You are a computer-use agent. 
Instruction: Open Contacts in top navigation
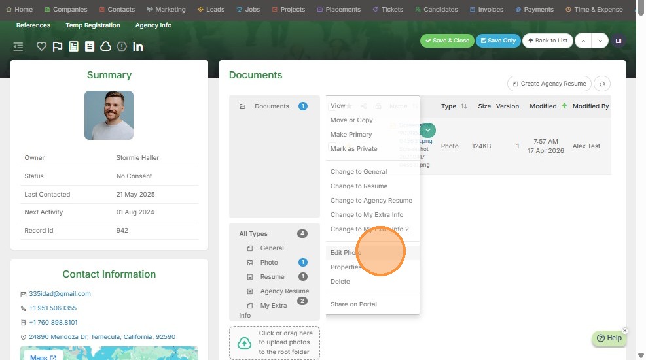(117, 9)
